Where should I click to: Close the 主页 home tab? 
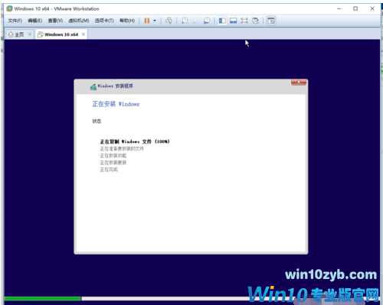[x=30, y=34]
